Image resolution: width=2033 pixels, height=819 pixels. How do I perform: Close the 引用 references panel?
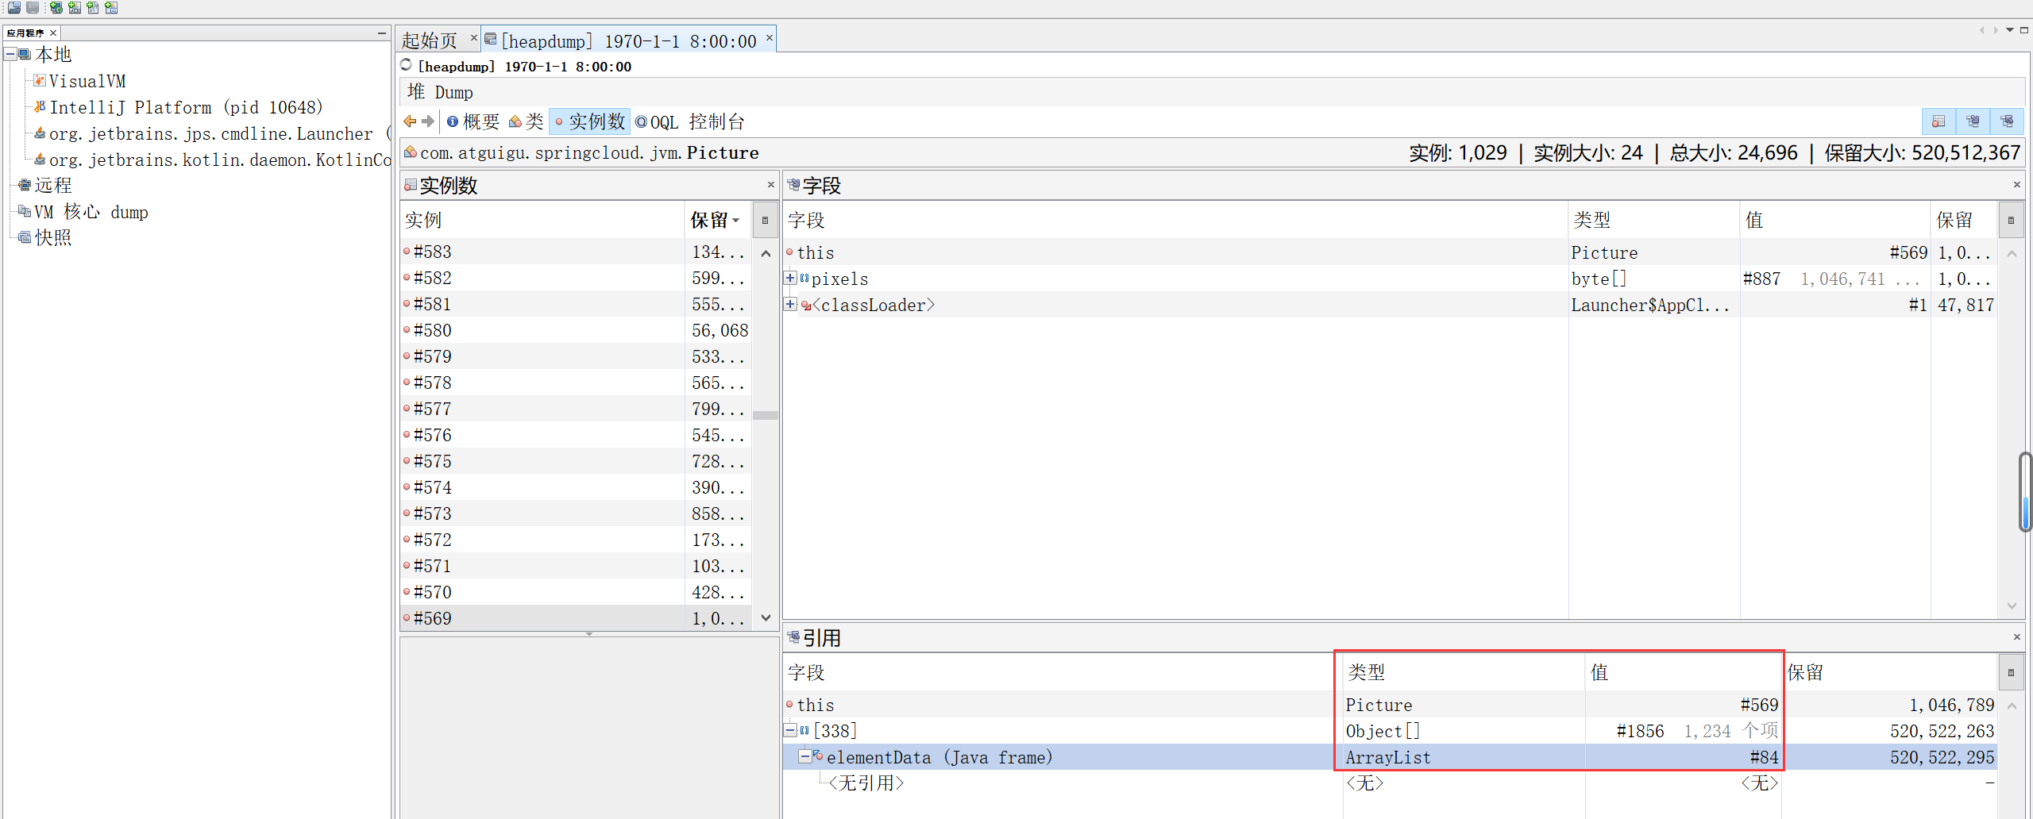click(2017, 637)
